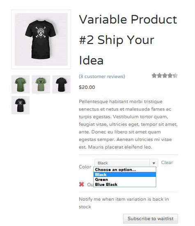View the black skull t-shirt thumbnail below

21,105
